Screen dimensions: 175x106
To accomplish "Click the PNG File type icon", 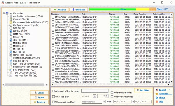I will coord(11,61).
